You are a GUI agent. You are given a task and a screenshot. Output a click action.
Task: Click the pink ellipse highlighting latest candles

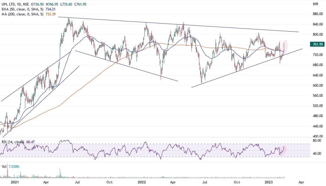(x=285, y=47)
